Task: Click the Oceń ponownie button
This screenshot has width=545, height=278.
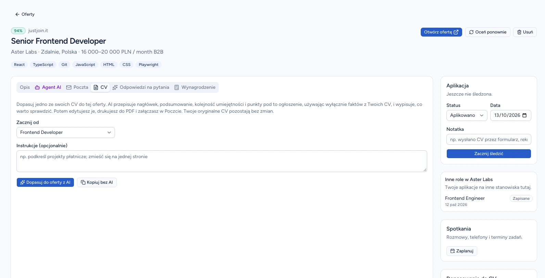Action: [x=488, y=32]
